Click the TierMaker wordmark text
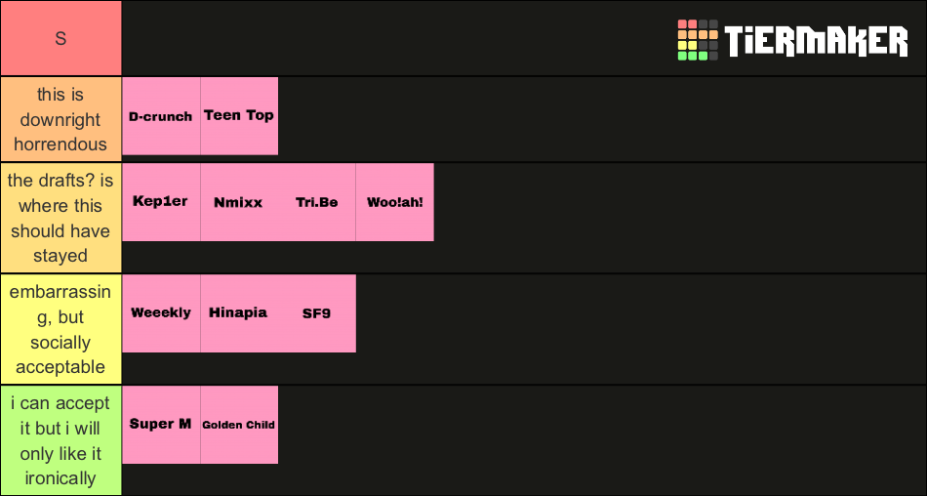927x496 pixels. point(815,41)
